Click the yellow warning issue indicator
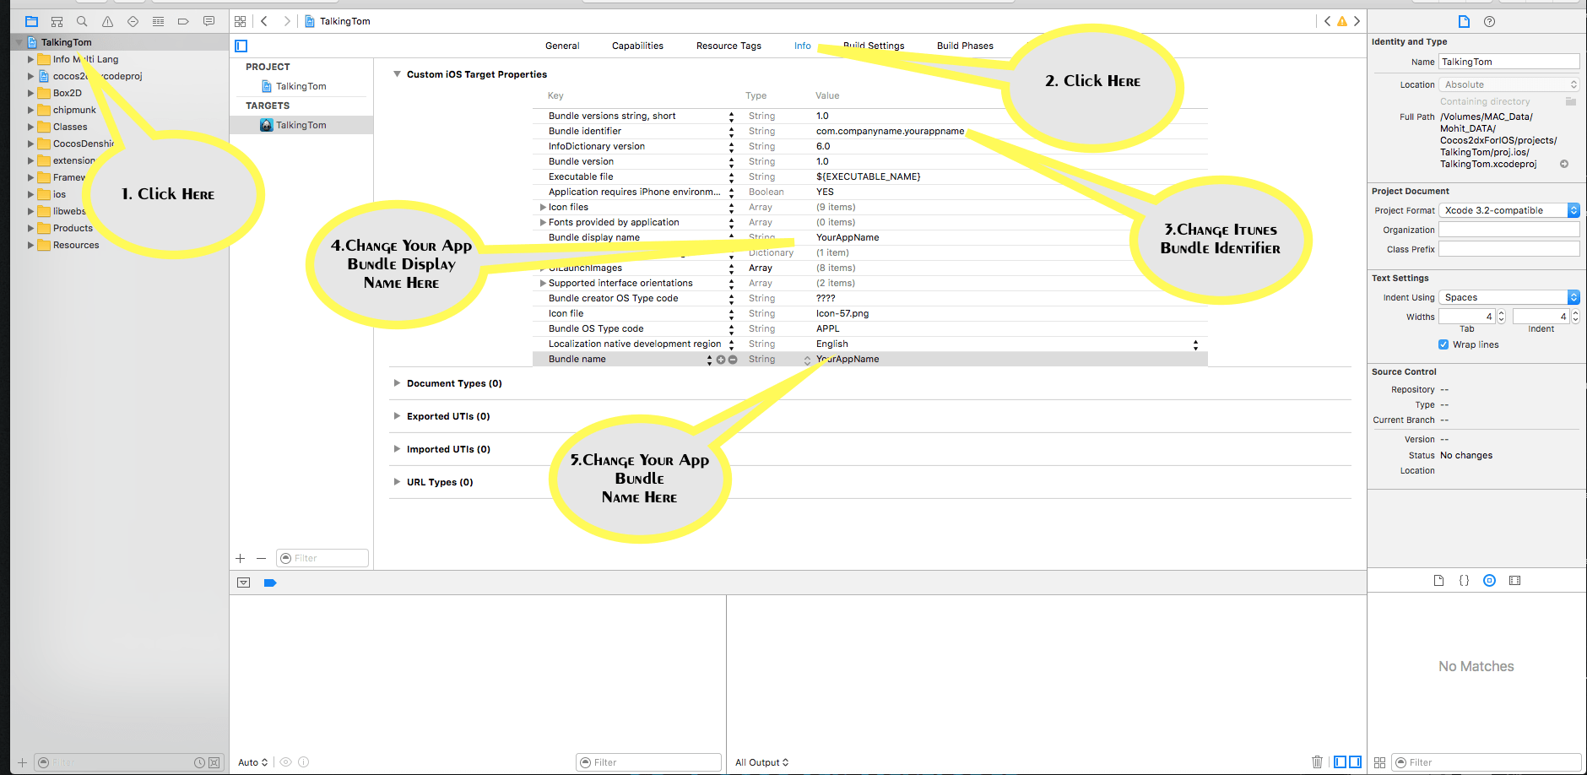The width and height of the screenshot is (1587, 775). [1342, 21]
